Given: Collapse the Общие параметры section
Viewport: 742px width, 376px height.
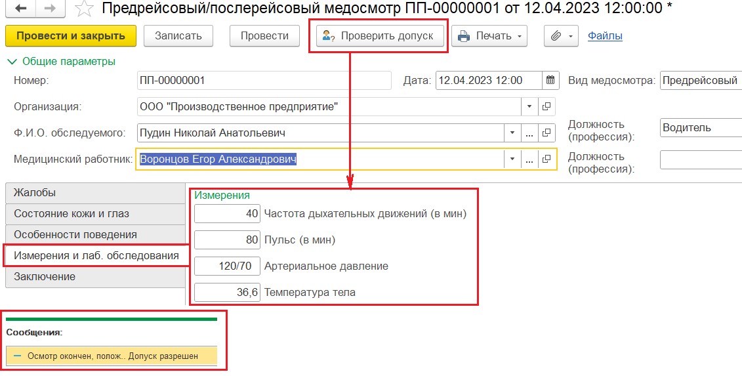Looking at the screenshot, I should 60,62.
